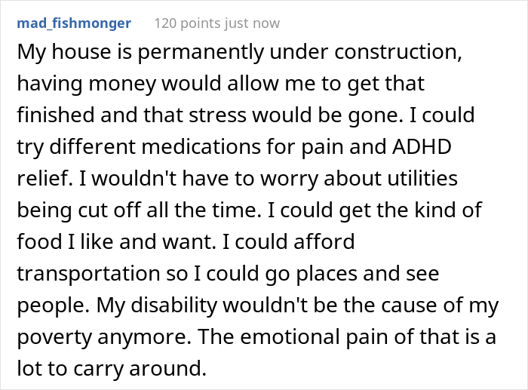This screenshot has width=528, height=390.
Task: Click the word 'relief' in the comment
Action: pos(43,178)
